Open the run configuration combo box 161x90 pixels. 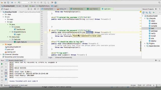tap(25, 2)
